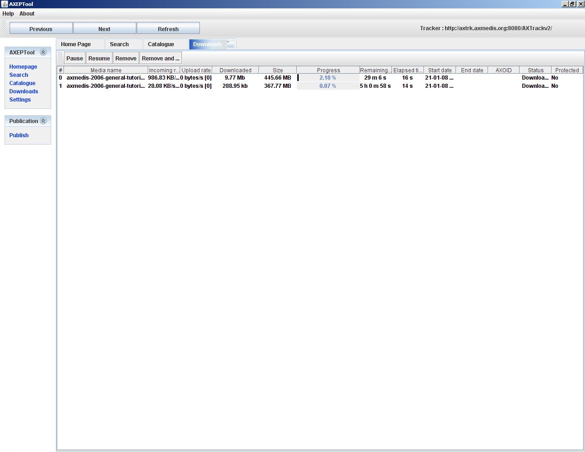Resume the paused download

pyautogui.click(x=99, y=58)
